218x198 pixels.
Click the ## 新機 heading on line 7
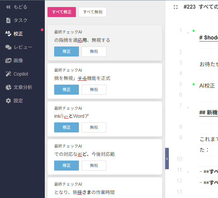point(209,112)
